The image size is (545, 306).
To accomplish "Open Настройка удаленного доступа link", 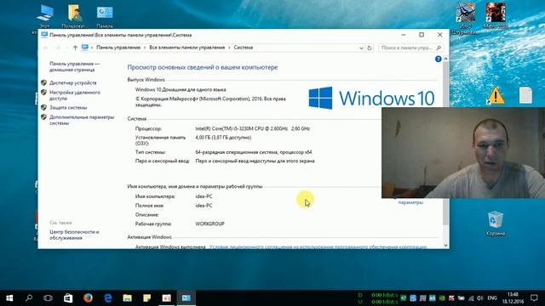I will click(75, 95).
